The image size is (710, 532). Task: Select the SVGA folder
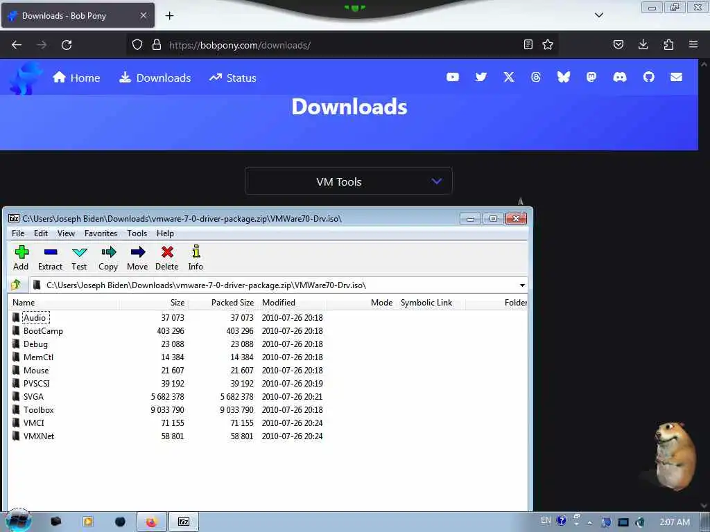(33, 396)
